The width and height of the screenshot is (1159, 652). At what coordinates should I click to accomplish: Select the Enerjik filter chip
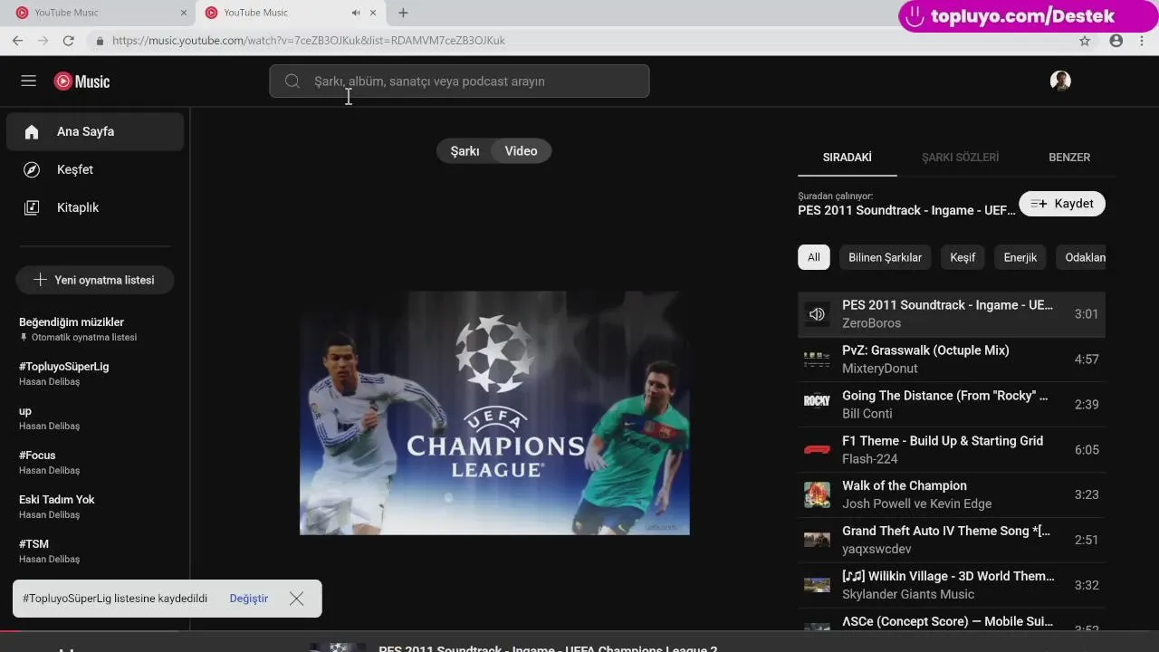[x=1020, y=257]
